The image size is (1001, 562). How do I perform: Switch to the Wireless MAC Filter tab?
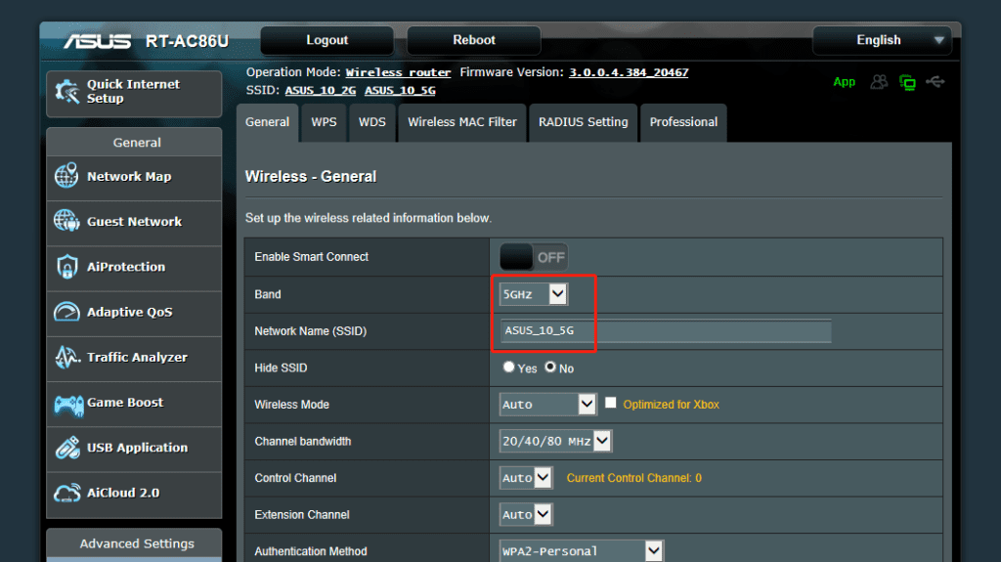[x=462, y=122]
